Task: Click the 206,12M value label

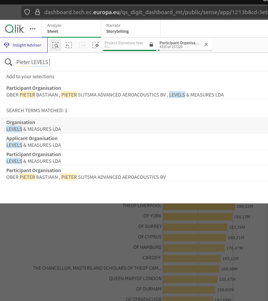Action: coord(245,206)
